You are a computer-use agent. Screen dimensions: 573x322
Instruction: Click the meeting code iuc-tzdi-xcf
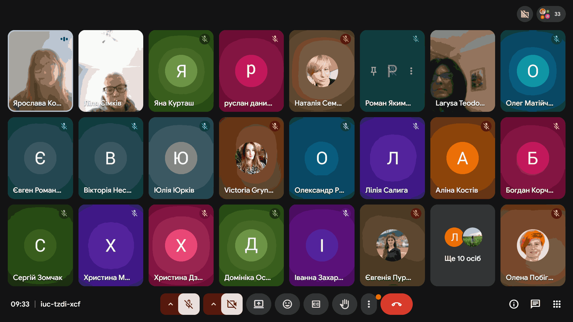(60, 304)
